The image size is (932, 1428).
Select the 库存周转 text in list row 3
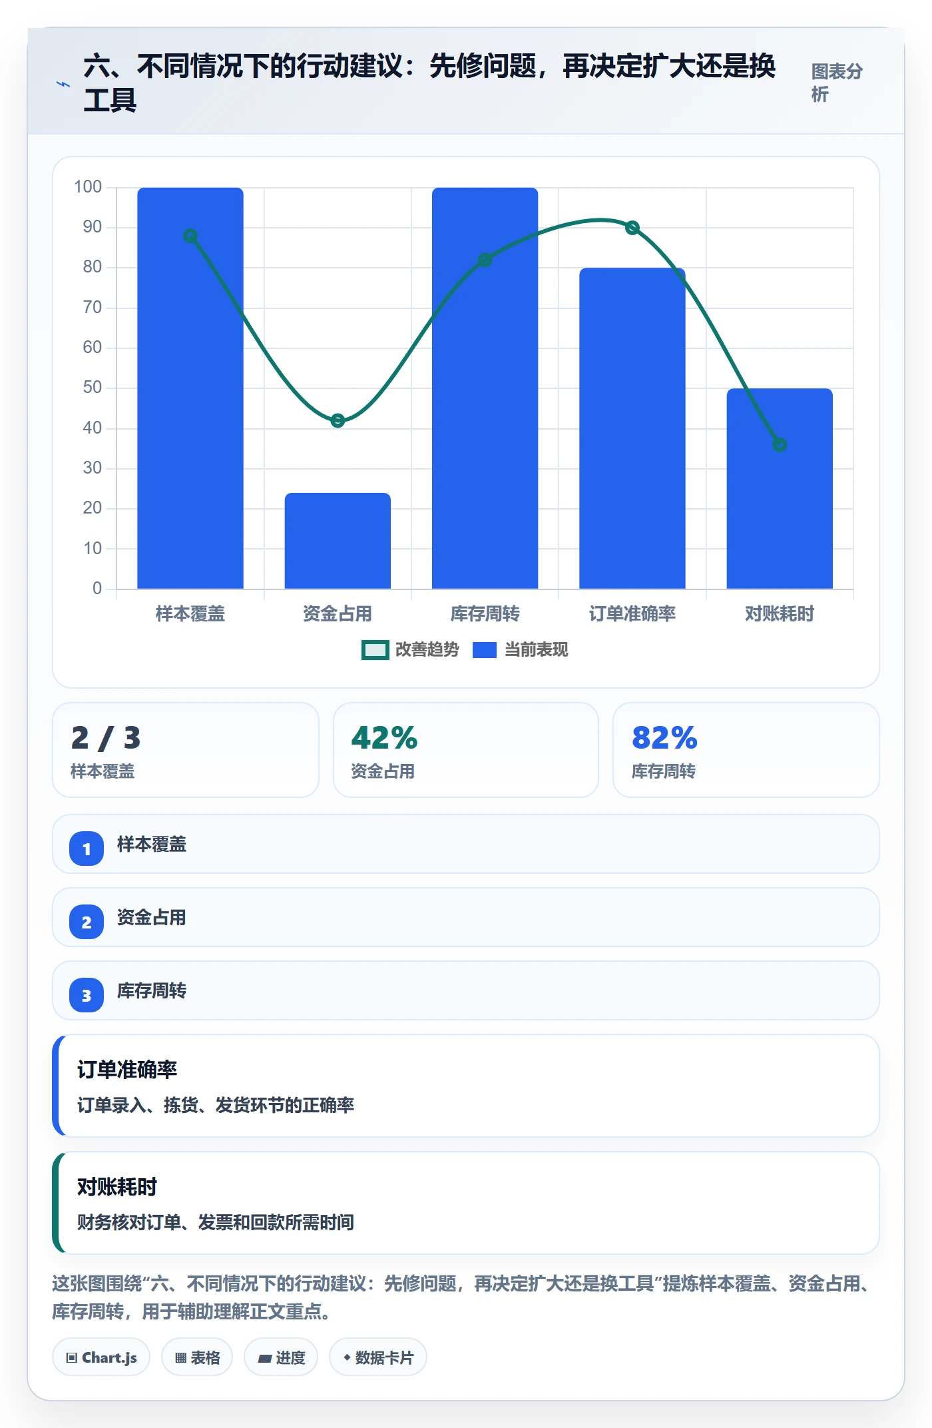click(152, 991)
